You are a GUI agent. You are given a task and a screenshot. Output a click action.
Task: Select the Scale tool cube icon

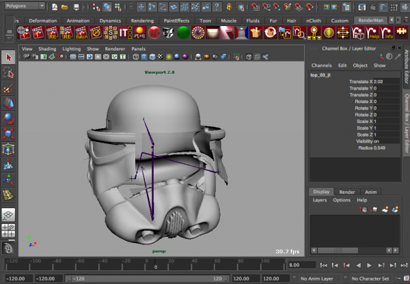8,134
